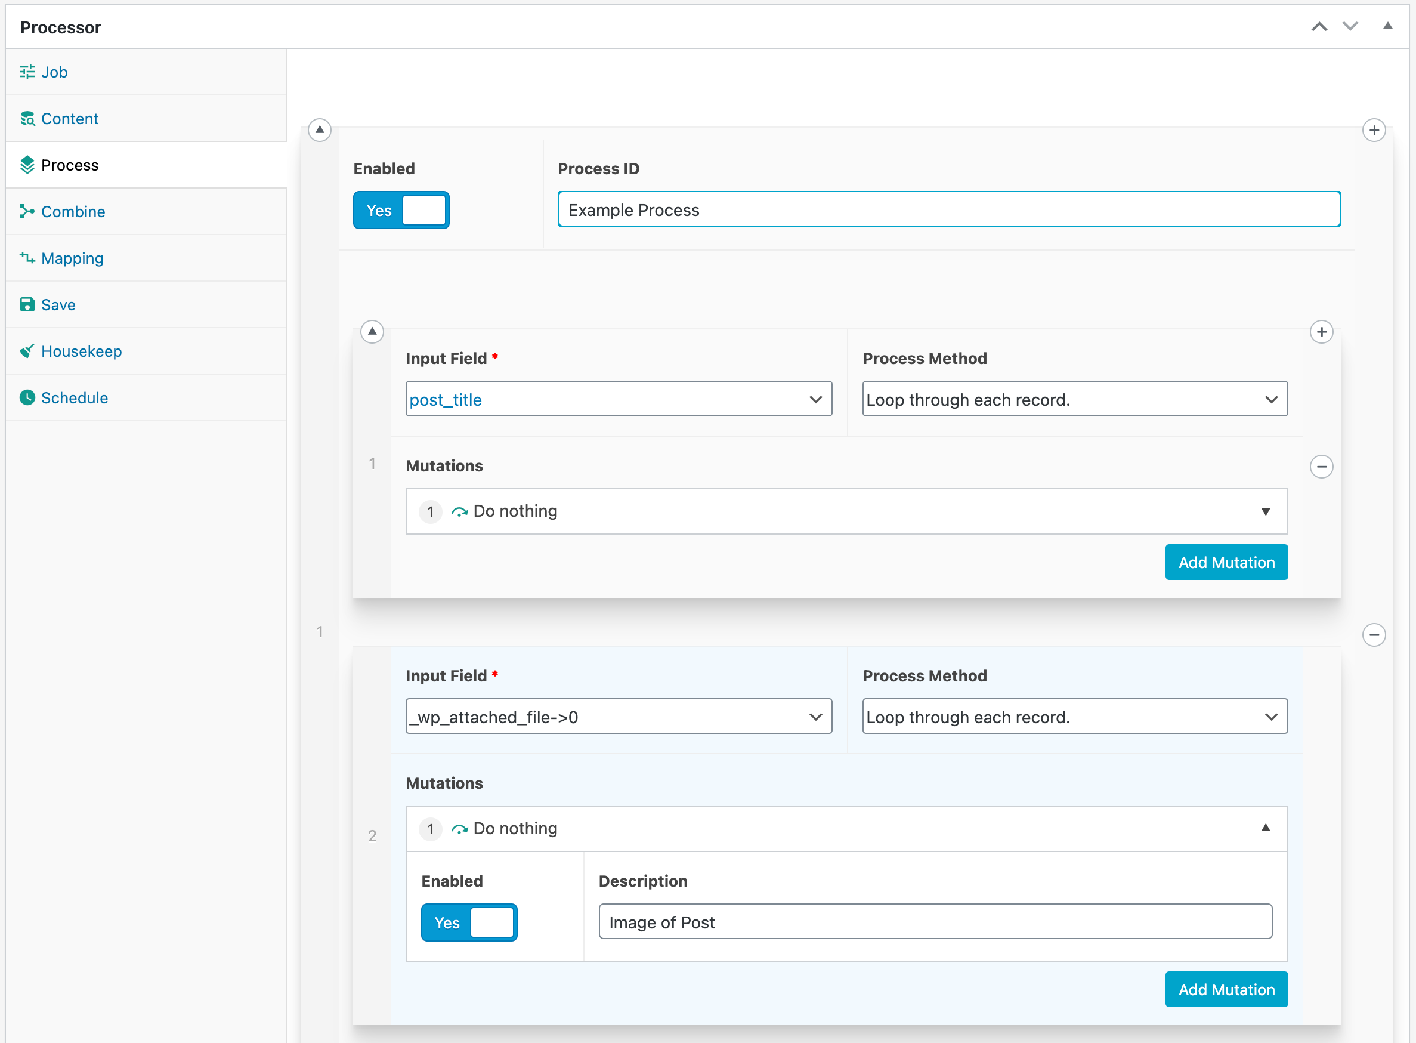Click Add Mutation for _wp_attached_file row
The image size is (1416, 1043).
[x=1226, y=989]
